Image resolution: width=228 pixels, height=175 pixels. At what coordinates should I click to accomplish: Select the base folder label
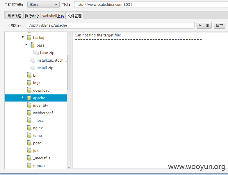pos(40,45)
